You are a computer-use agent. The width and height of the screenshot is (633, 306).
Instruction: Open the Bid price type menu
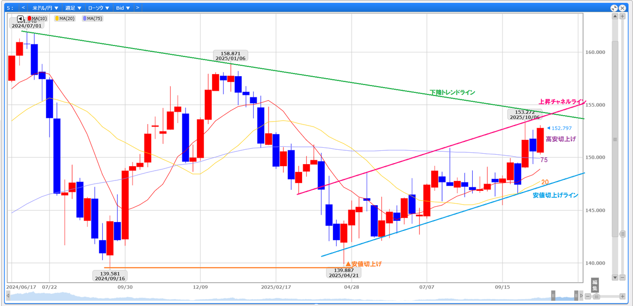(123, 8)
